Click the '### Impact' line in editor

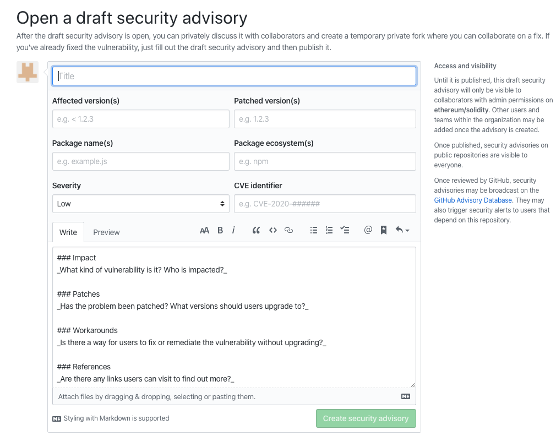pyautogui.click(x=77, y=258)
